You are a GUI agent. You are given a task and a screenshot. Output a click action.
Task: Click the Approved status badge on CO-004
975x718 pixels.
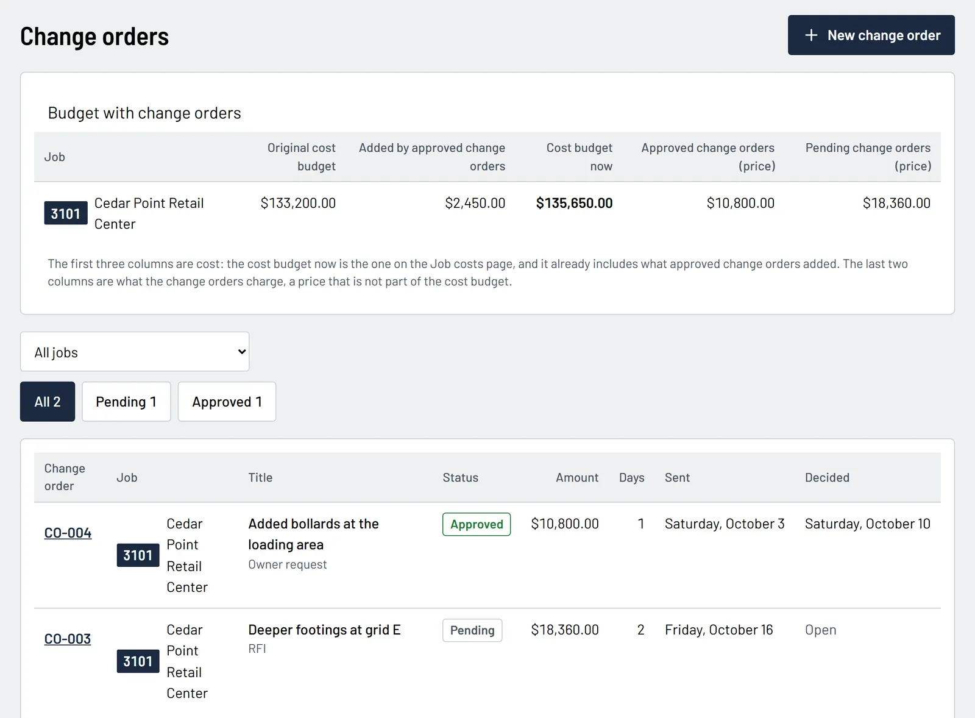[477, 524]
